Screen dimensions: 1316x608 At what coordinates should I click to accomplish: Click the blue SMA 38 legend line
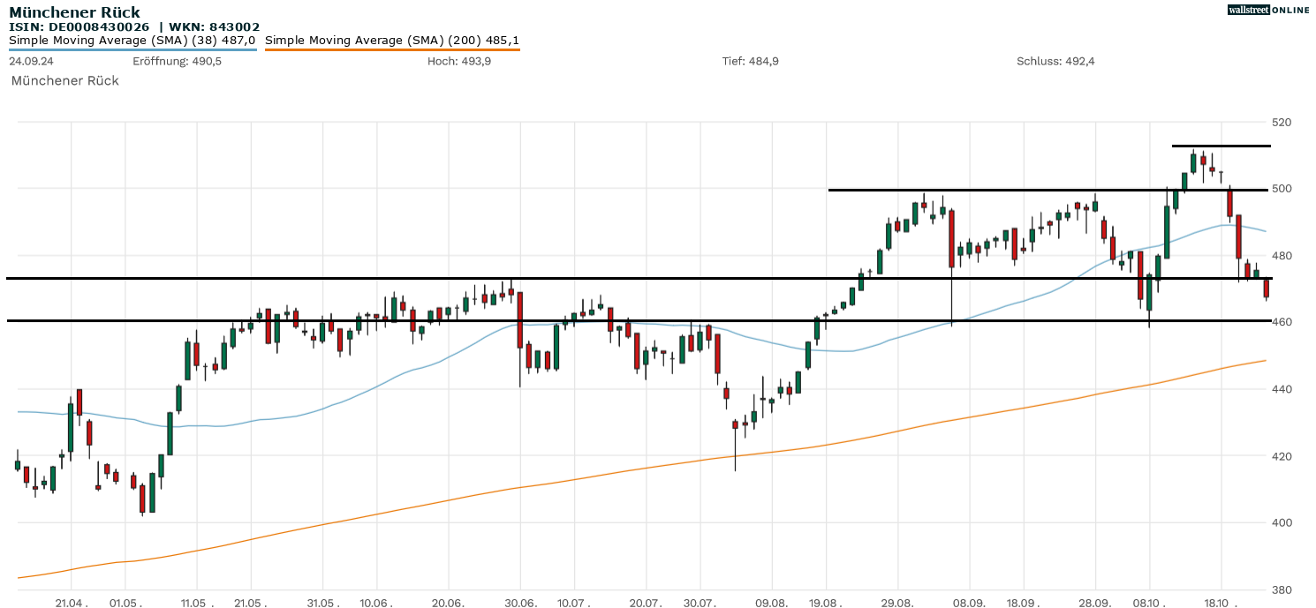click(132, 49)
